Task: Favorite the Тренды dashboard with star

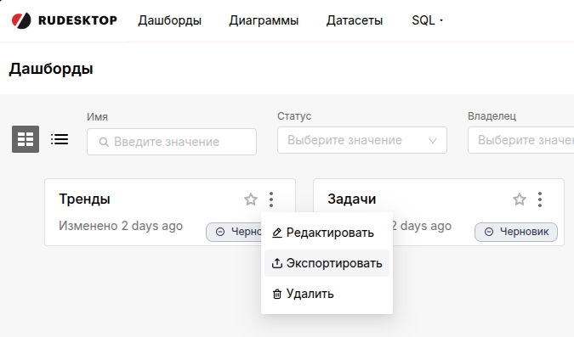Action: tap(251, 199)
